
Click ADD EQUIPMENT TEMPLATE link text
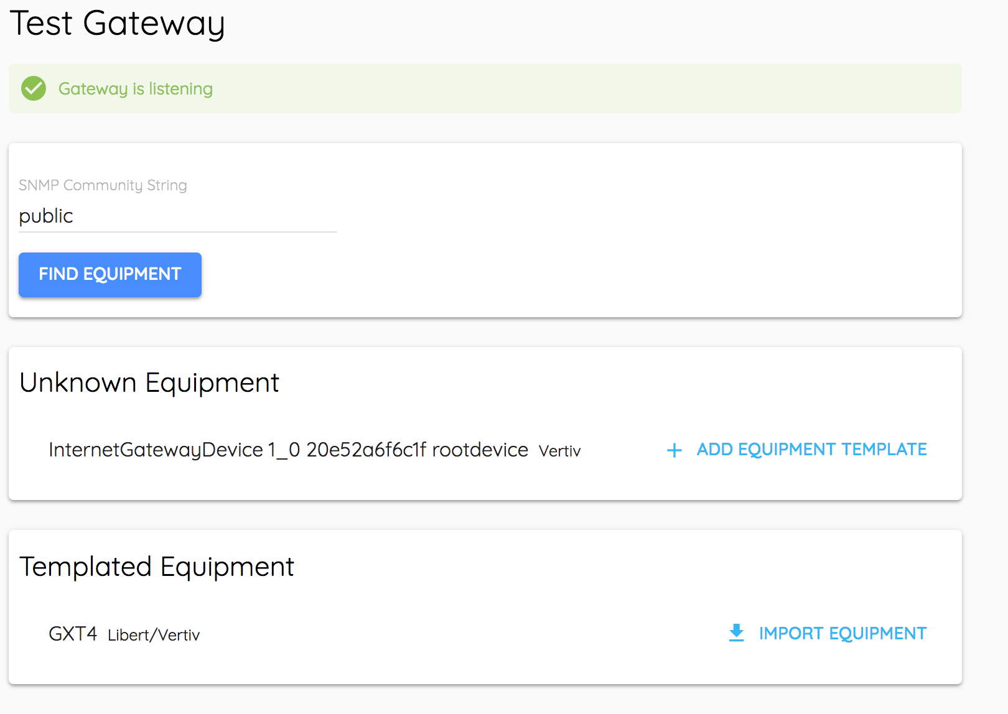811,450
